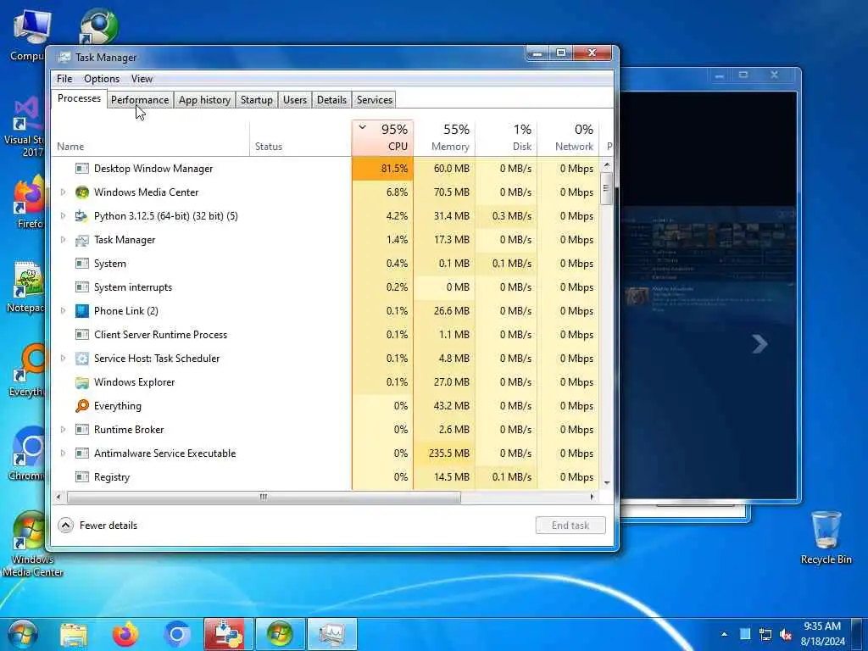
Task: Click the Desktop Window Manager process icon
Action: (82, 169)
